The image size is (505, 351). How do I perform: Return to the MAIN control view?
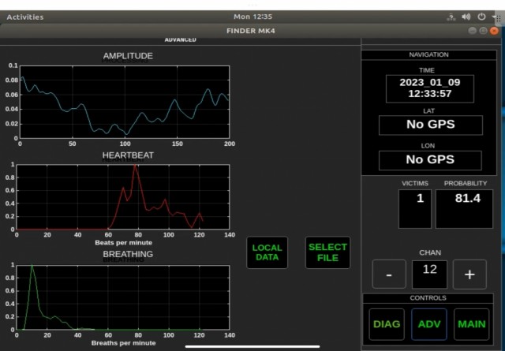(x=472, y=324)
